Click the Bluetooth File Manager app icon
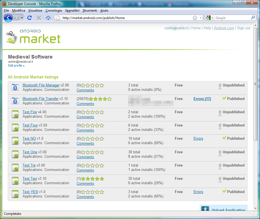The image size is (260, 219). [15, 87]
